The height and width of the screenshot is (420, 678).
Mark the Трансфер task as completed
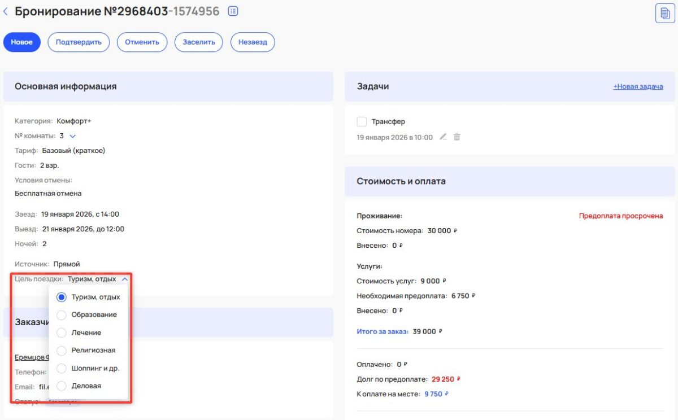point(362,121)
